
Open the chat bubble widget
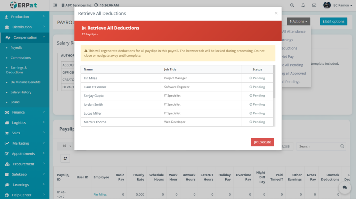point(345,187)
